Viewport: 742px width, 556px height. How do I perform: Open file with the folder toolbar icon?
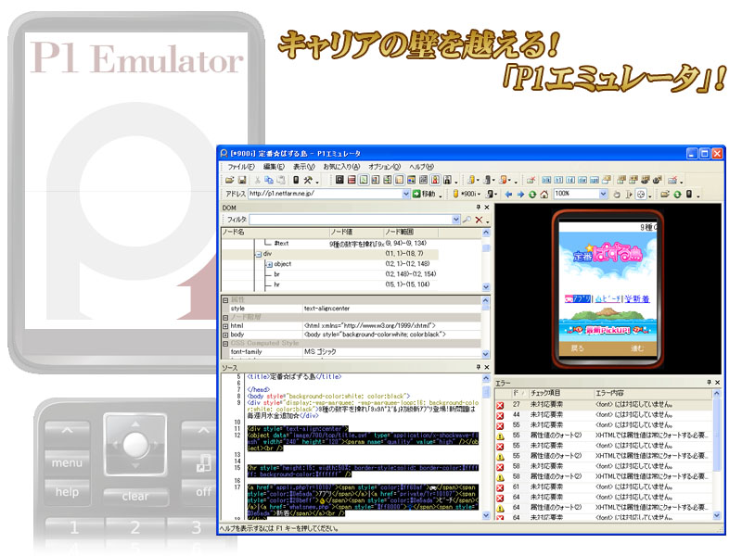click(x=229, y=180)
